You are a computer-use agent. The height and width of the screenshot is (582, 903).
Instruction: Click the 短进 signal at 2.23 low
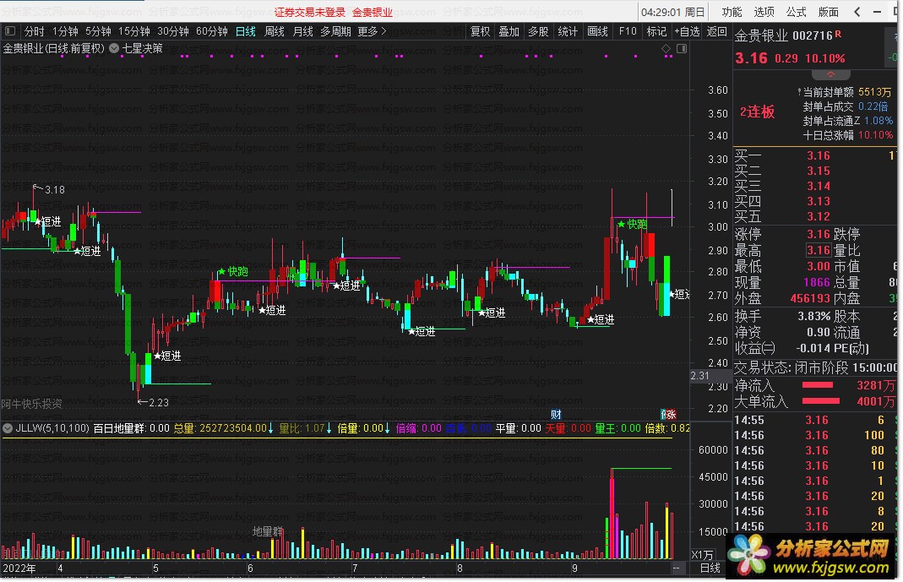[x=166, y=356]
